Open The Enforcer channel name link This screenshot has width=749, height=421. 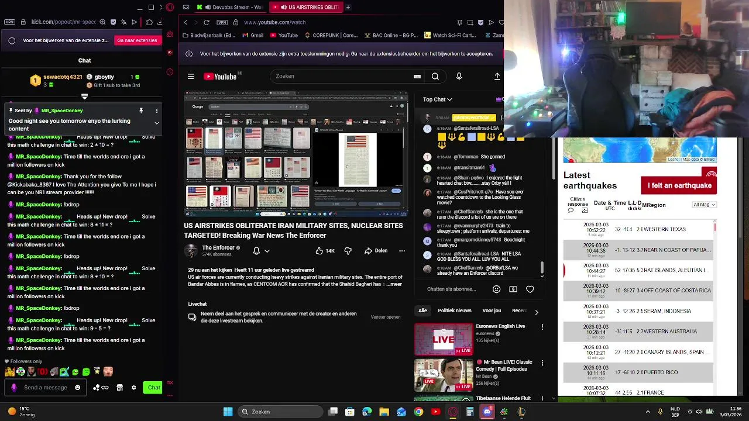click(218, 248)
